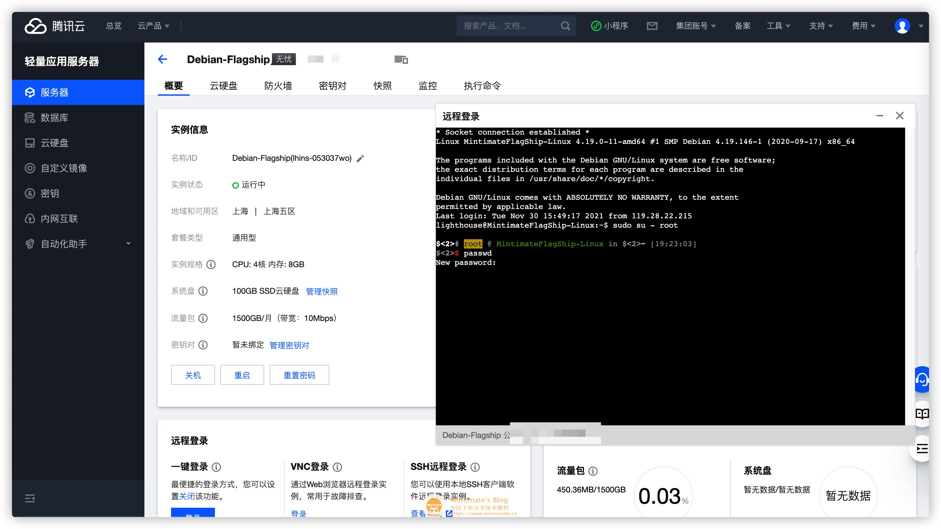This screenshot has height=529, width=941.
Task: Show info for 系统盘 in instance info
Action: pos(203,291)
